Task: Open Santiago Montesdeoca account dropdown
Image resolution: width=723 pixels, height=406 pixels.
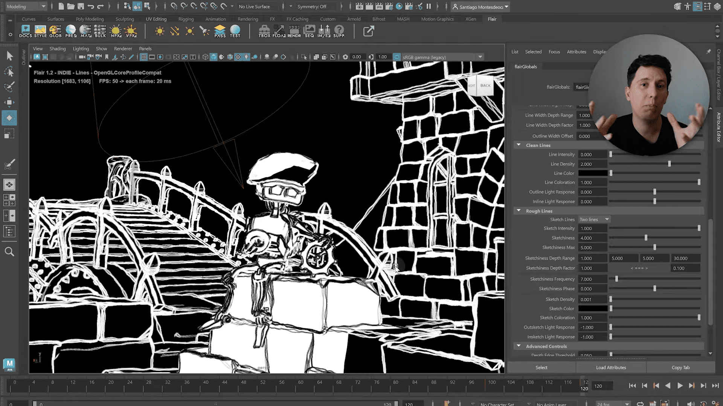Action: (x=480, y=7)
